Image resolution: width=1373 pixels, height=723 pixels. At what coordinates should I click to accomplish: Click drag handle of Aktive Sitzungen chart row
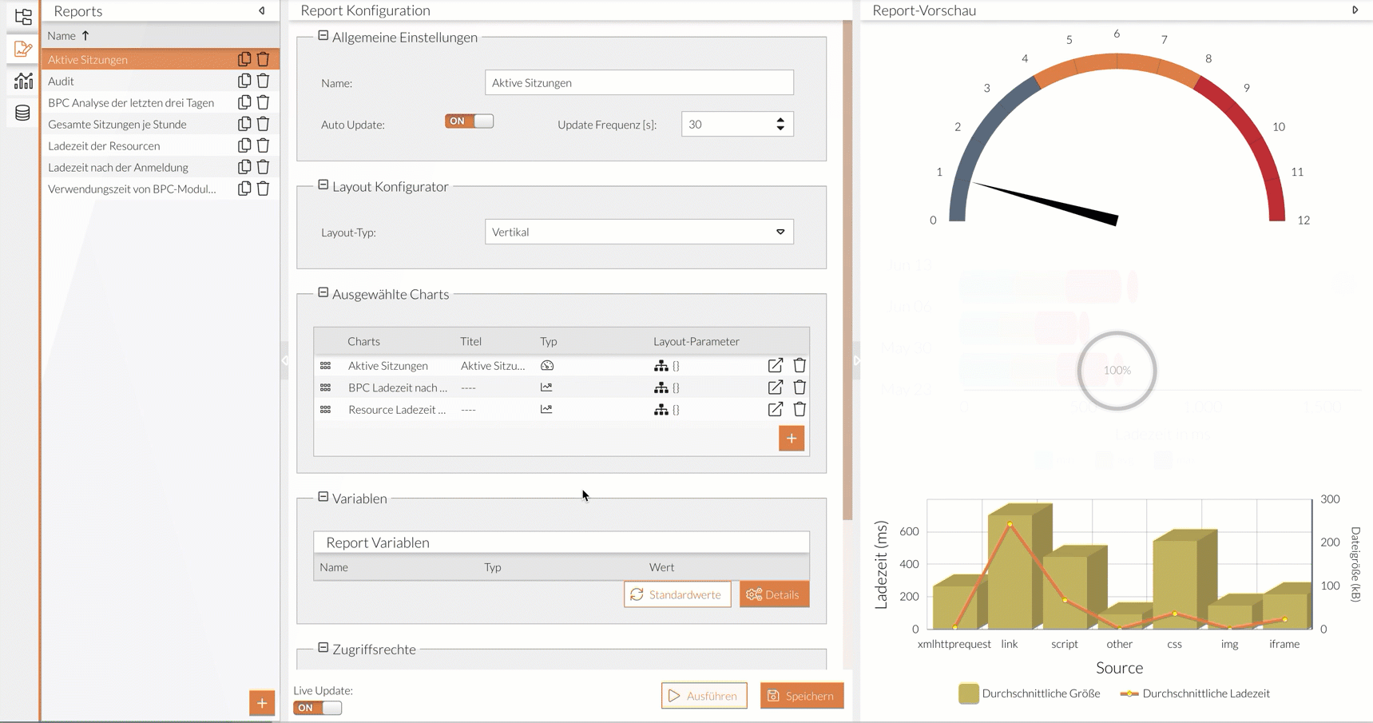[325, 365]
